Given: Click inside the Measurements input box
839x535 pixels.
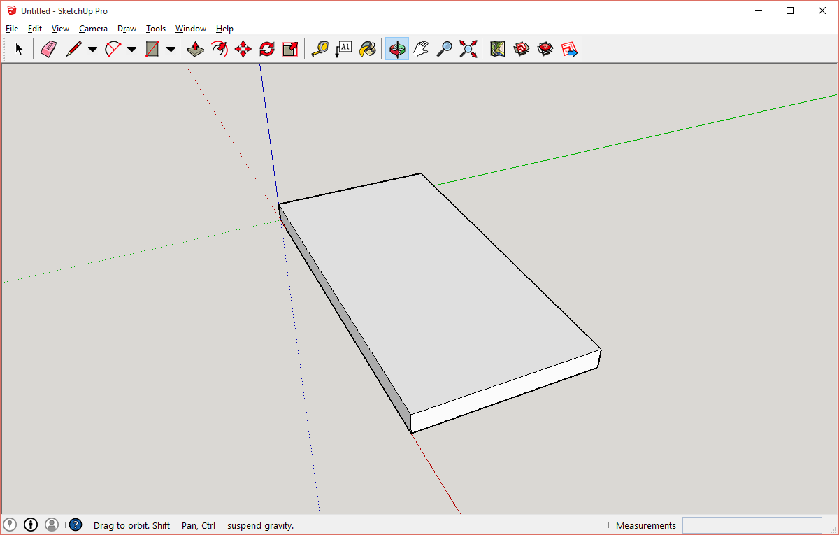Looking at the screenshot, I should (x=752, y=525).
